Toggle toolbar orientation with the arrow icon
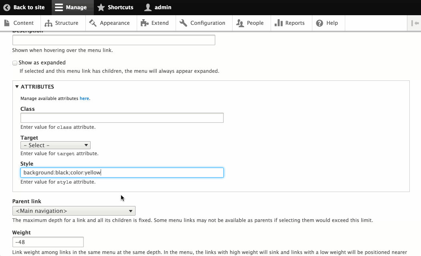Viewport: 421px width, 256px height. click(414, 23)
